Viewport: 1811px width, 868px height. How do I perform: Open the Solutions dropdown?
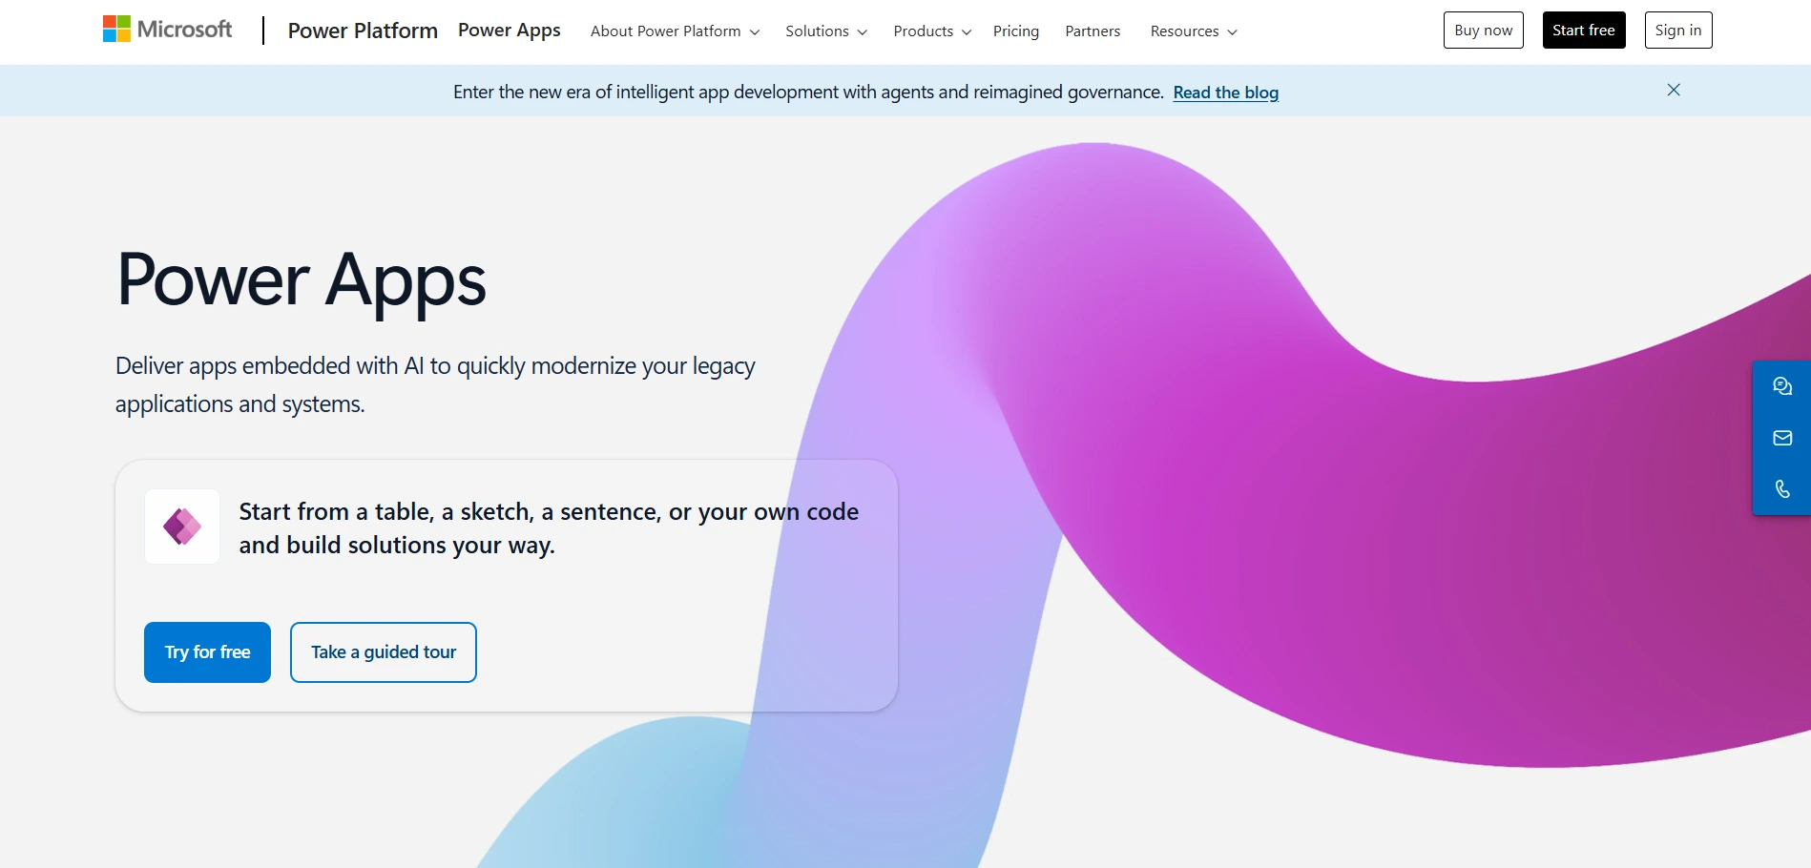(x=824, y=31)
